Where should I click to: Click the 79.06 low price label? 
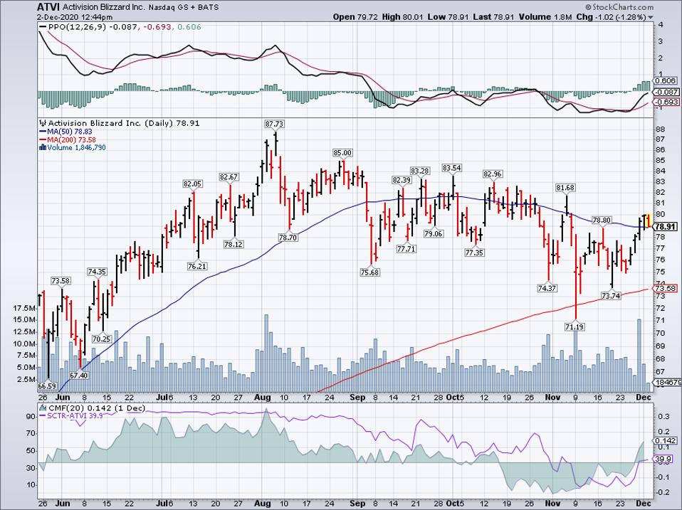[434, 234]
